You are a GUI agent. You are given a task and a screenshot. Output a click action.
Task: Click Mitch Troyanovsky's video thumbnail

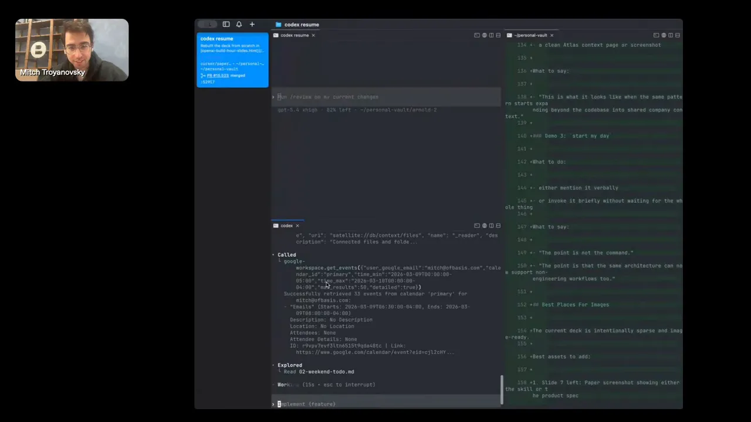point(72,50)
